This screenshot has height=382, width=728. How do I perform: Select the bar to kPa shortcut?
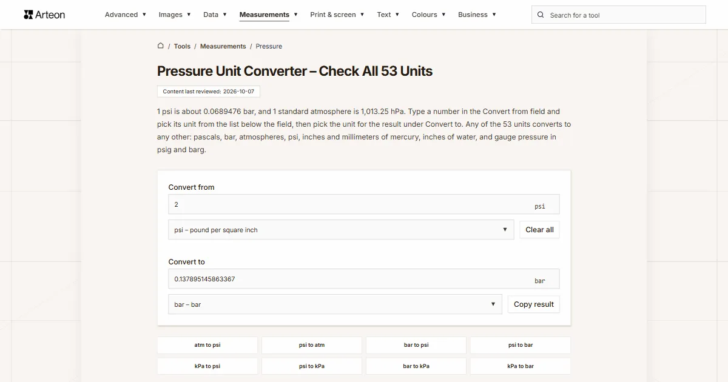[416, 366]
